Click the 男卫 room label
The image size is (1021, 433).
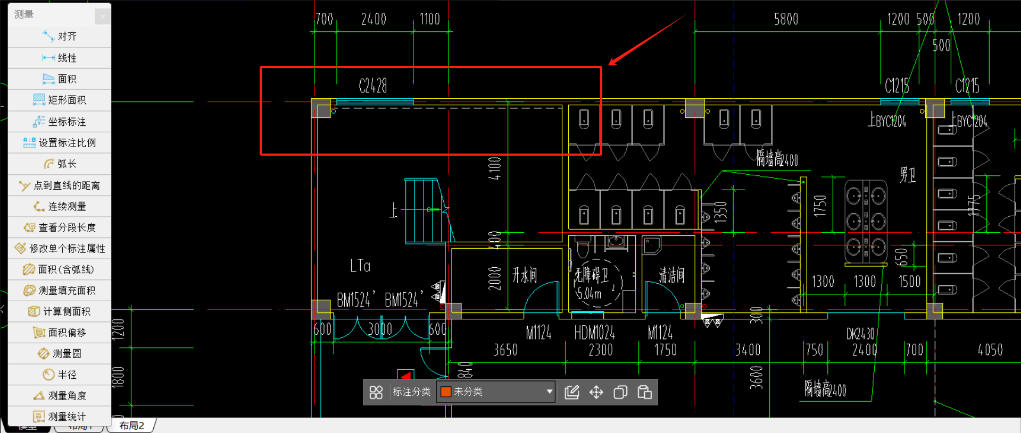coord(908,174)
